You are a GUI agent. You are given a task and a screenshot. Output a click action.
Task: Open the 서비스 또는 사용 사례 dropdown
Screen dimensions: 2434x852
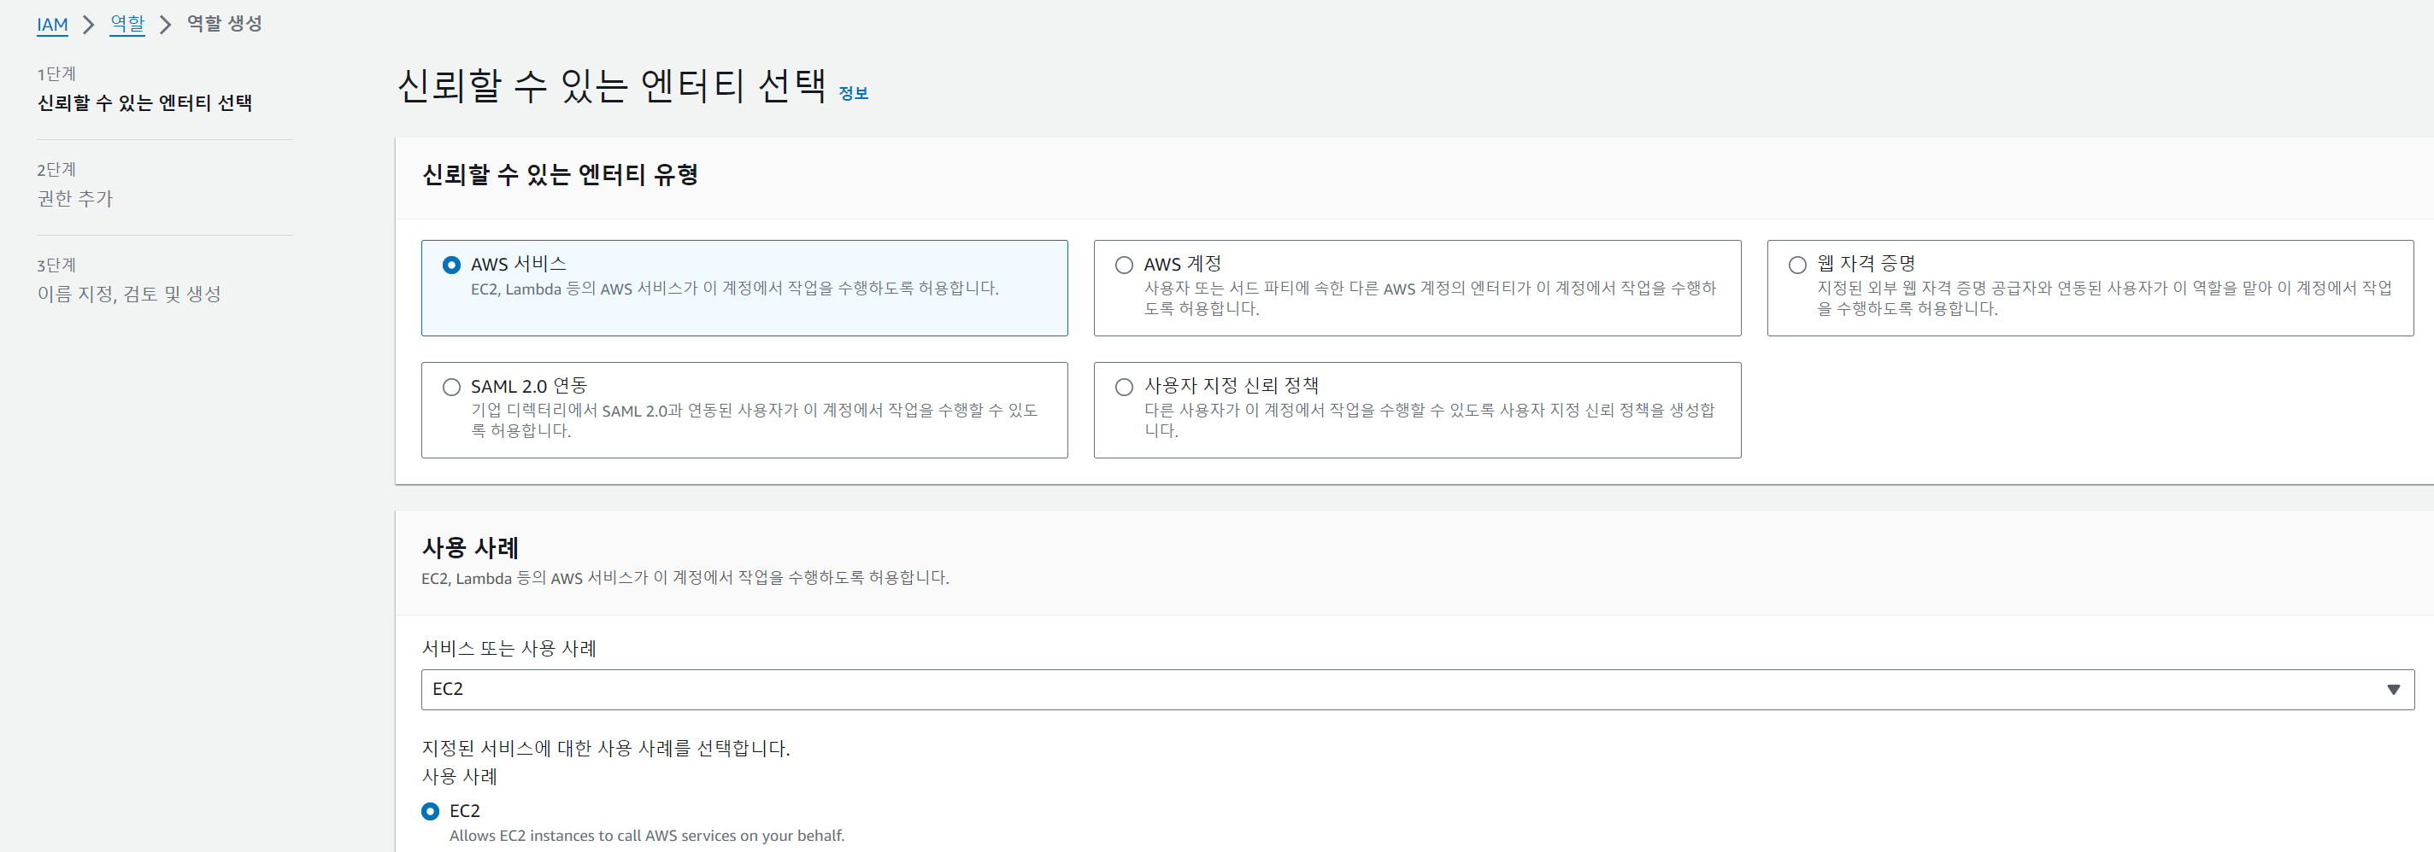(1417, 690)
